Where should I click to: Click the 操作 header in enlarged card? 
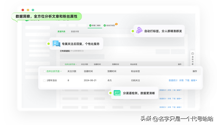click(x=195, y=71)
